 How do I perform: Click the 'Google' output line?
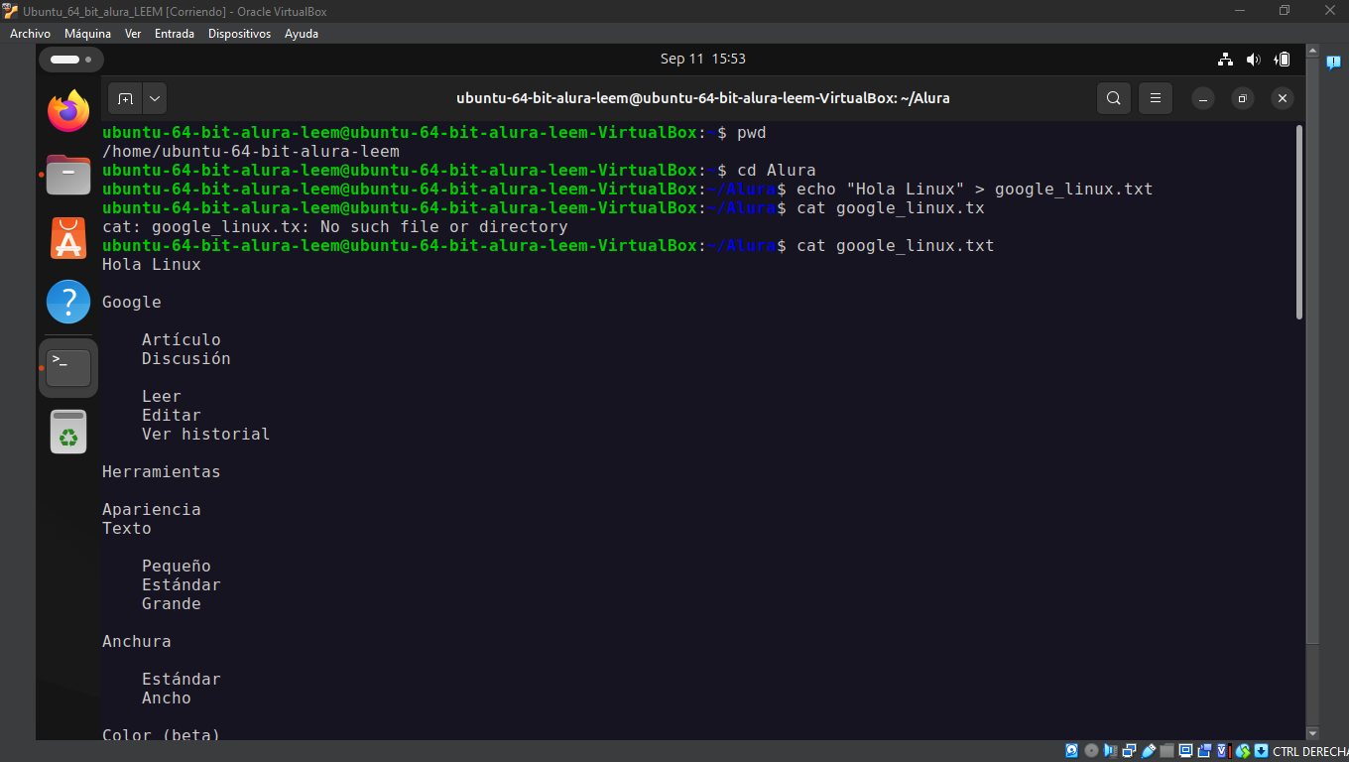(x=132, y=303)
